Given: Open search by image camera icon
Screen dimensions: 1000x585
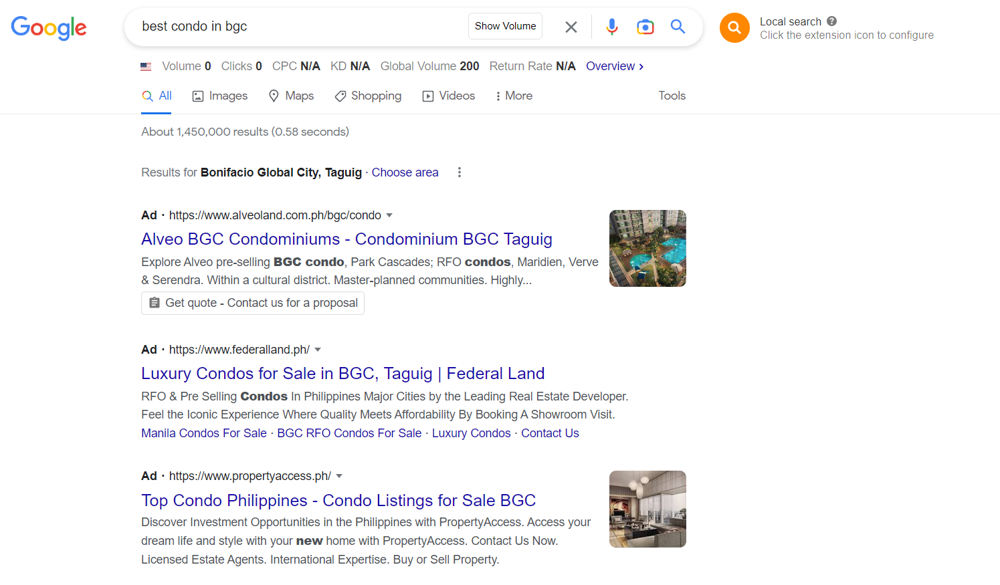Looking at the screenshot, I should coord(645,27).
